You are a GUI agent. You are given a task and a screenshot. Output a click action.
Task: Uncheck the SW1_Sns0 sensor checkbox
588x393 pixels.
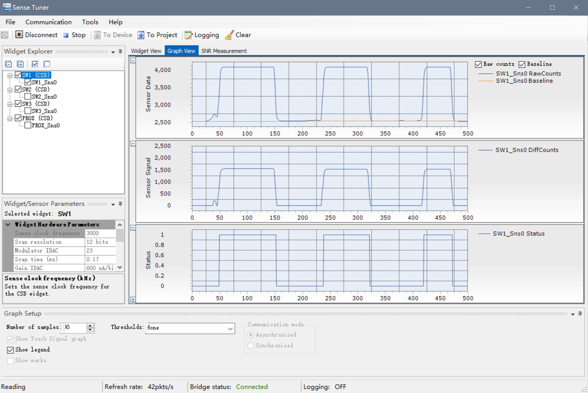[28, 82]
